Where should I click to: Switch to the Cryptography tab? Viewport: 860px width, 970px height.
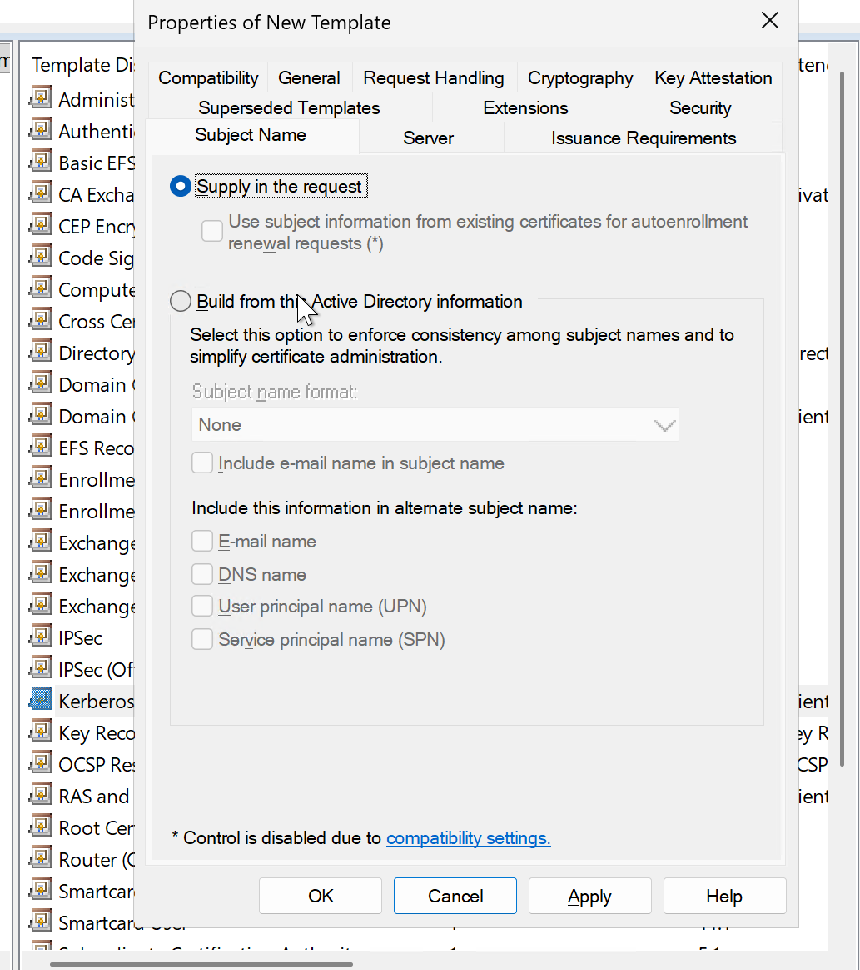pos(580,78)
